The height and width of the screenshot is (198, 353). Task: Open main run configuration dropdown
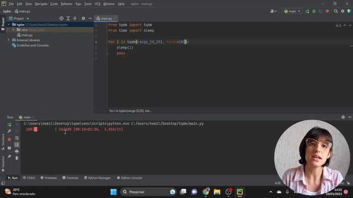(x=292, y=11)
